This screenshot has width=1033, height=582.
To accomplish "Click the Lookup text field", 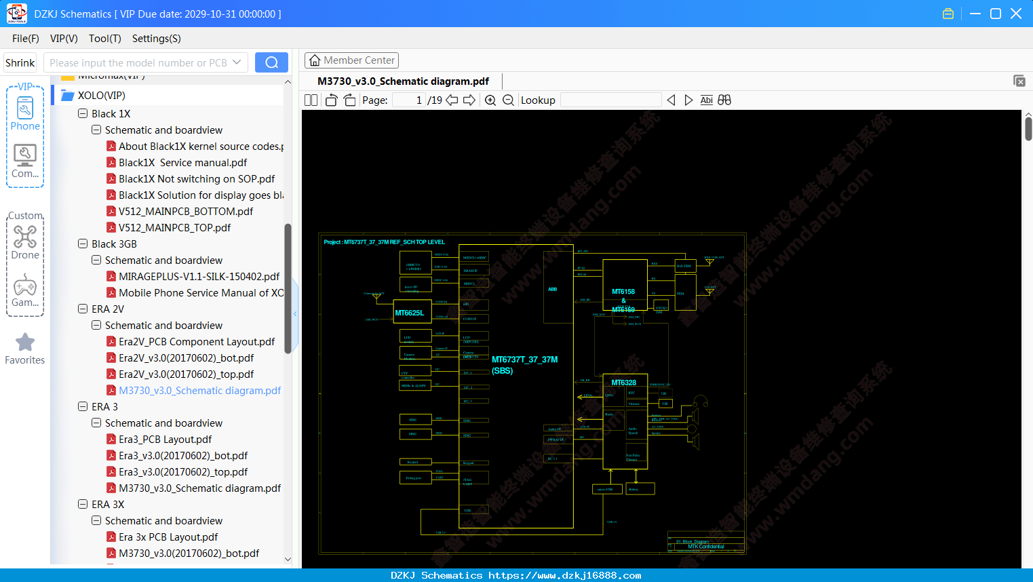I will pos(611,100).
